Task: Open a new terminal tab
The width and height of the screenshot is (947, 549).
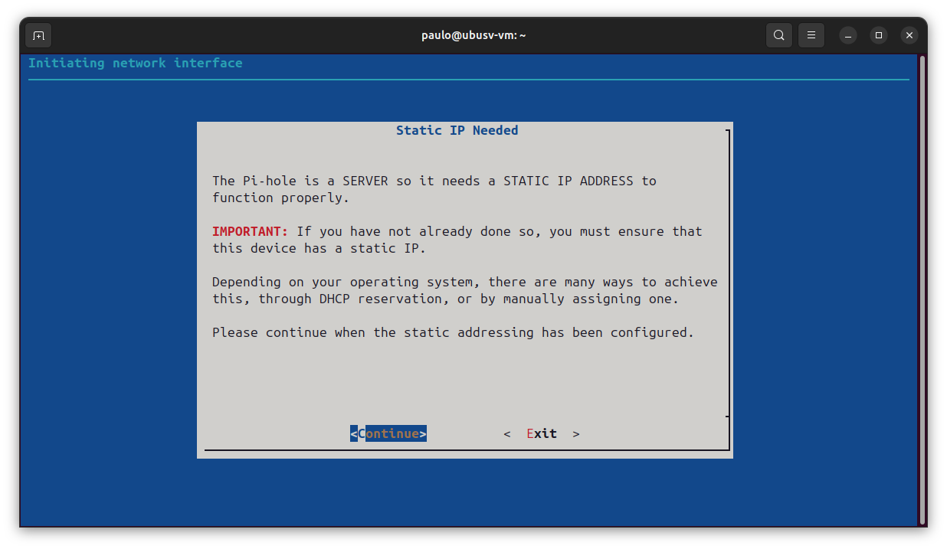Action: point(38,34)
